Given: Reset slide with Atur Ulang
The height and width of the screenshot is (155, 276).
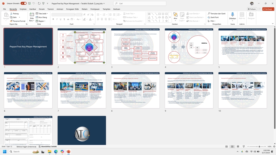Looking at the screenshot, I should tap(41, 17).
